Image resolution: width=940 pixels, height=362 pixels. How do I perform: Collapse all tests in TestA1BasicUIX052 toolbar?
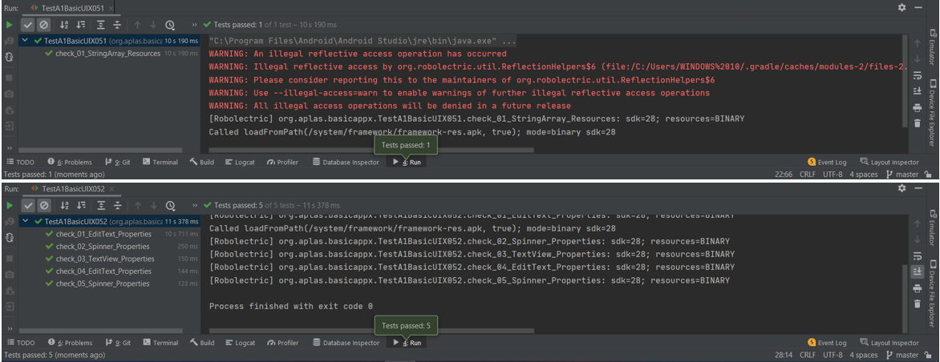point(117,206)
